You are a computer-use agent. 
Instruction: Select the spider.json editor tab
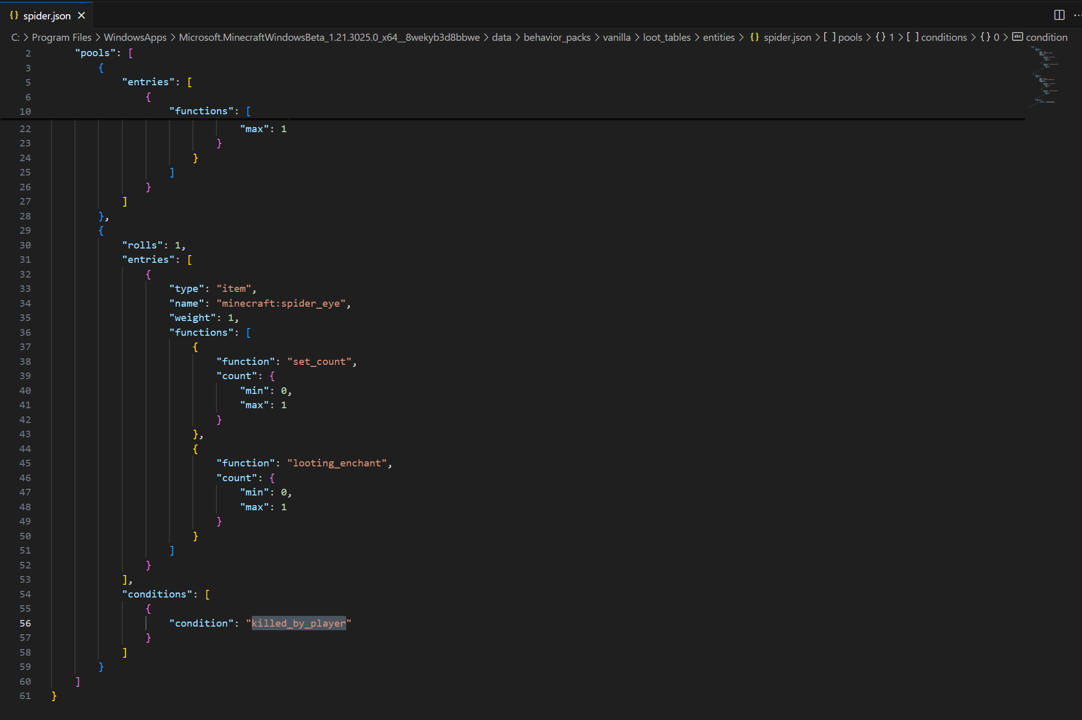point(47,16)
